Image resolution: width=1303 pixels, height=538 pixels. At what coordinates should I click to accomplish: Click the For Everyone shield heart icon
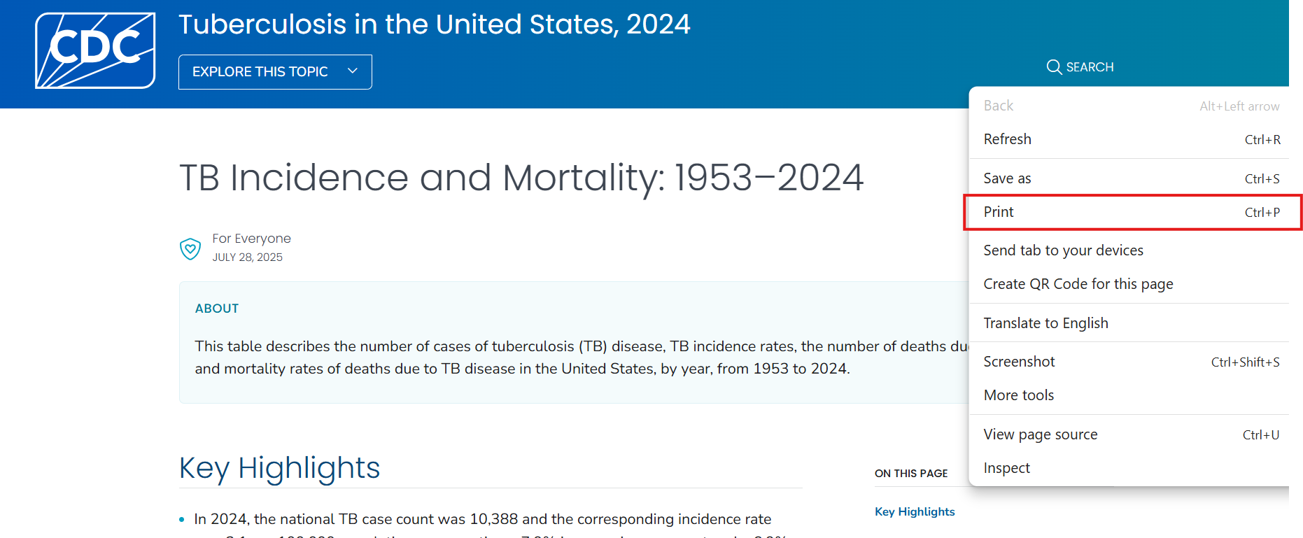tap(190, 248)
